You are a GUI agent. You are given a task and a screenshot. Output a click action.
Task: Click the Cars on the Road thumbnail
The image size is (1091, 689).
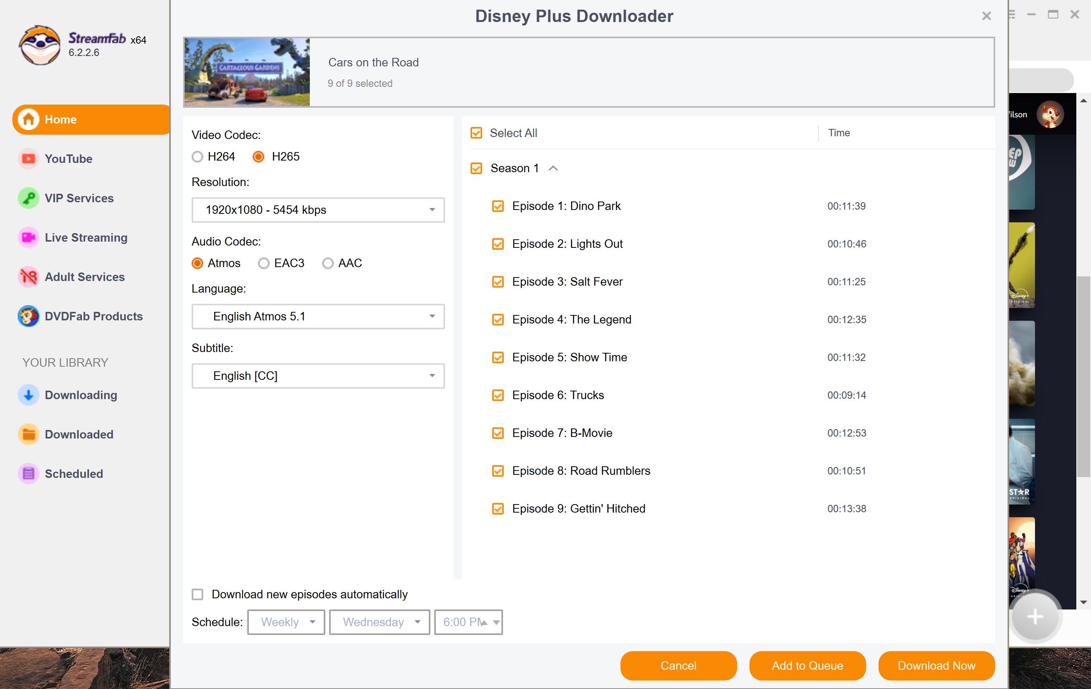pyautogui.click(x=247, y=73)
